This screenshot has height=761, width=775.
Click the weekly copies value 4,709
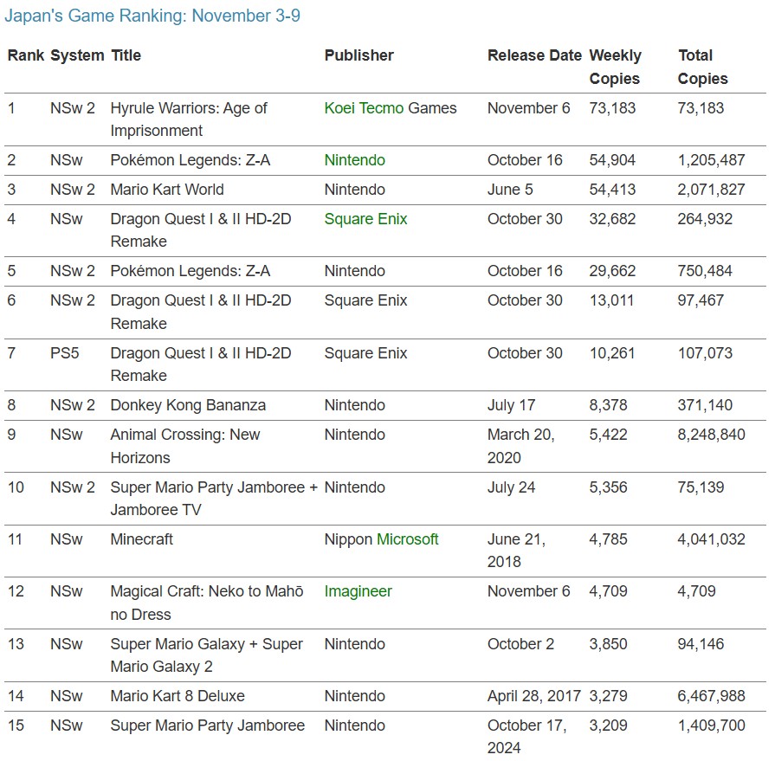coord(608,591)
